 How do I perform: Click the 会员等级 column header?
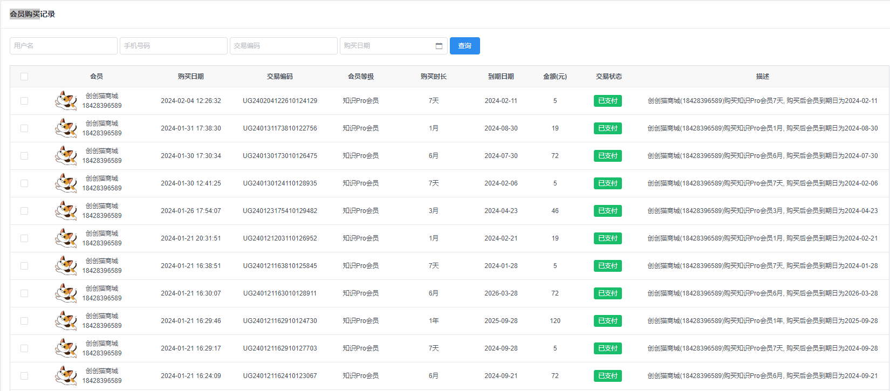(x=361, y=77)
